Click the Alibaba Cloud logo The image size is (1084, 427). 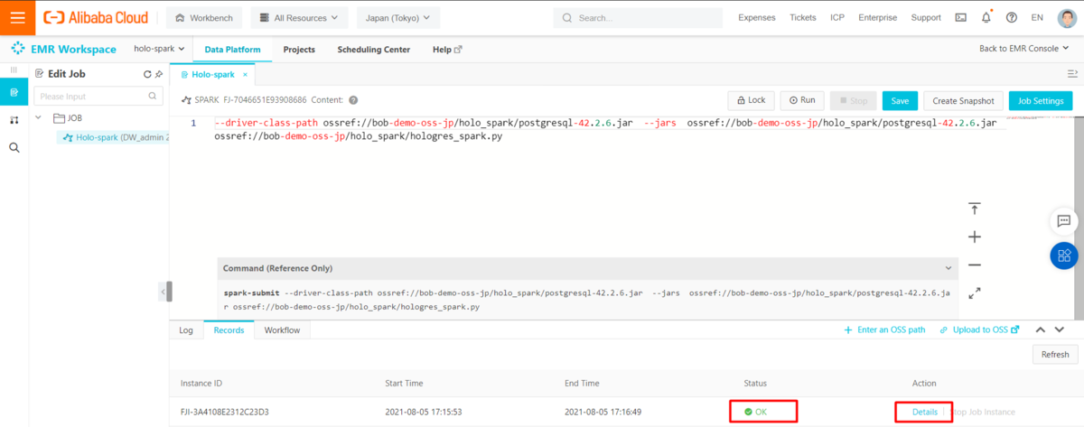98,17
